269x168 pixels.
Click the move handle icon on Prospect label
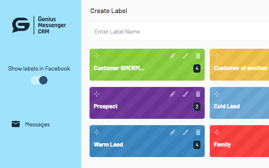tap(97, 94)
